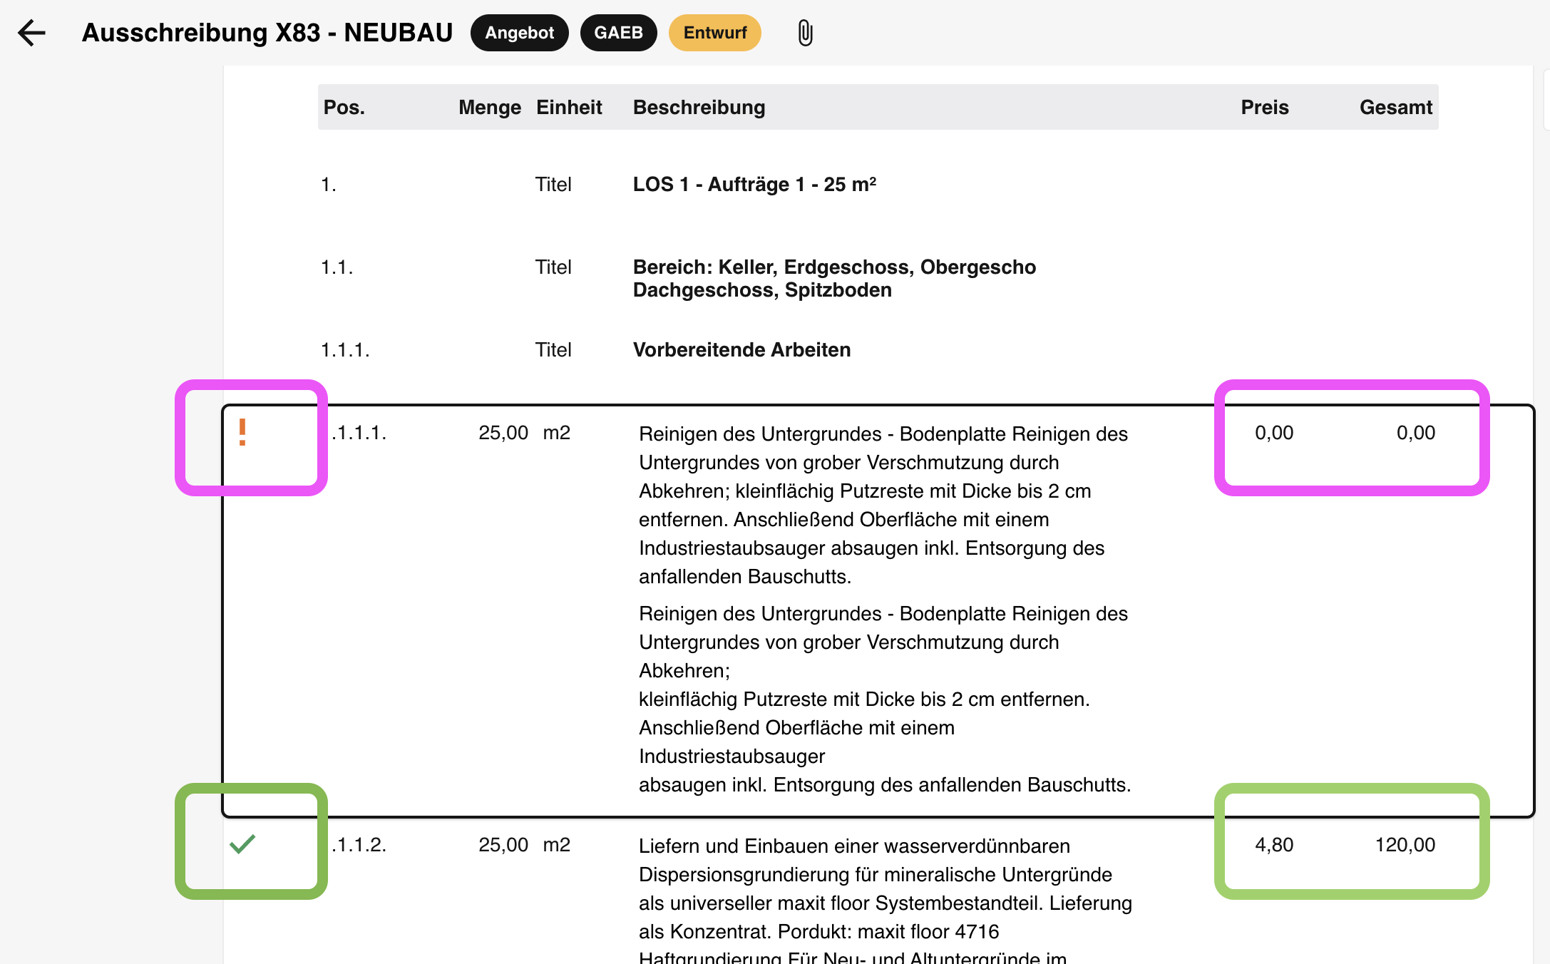Image resolution: width=1550 pixels, height=964 pixels.
Task: Click the back arrow to leave the tender
Action: tap(31, 33)
